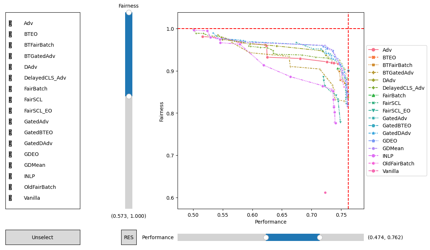Uncheck the BTFairBatch checkbox
The image size is (430, 250).
(10, 45)
